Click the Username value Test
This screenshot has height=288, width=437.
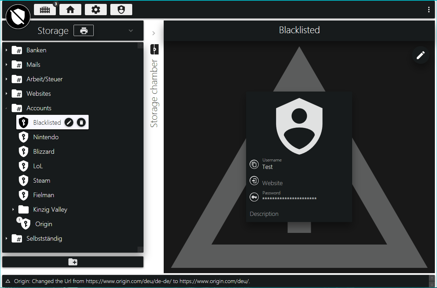[x=267, y=167]
